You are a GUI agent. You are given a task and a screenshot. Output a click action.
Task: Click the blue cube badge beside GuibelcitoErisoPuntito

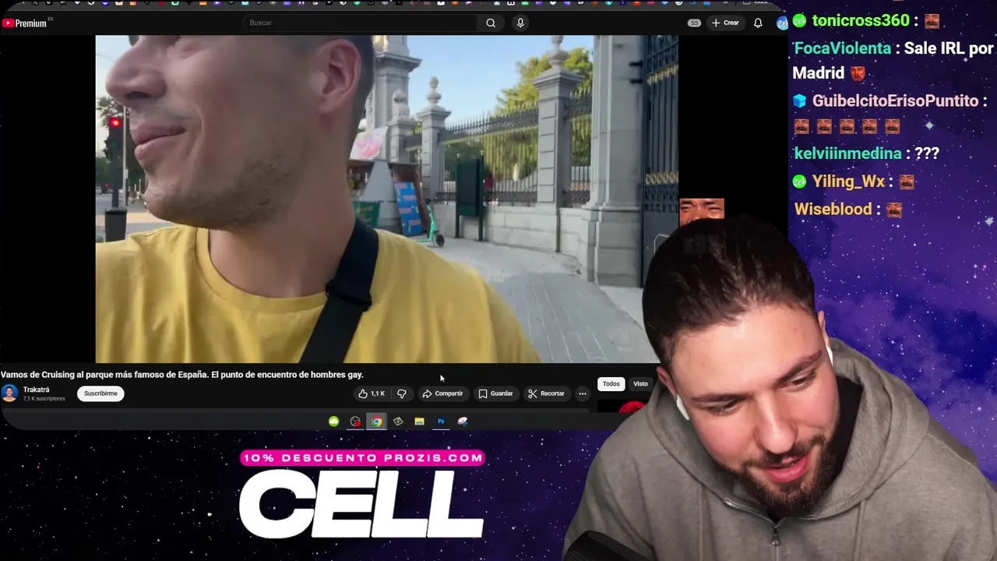pyautogui.click(x=800, y=101)
